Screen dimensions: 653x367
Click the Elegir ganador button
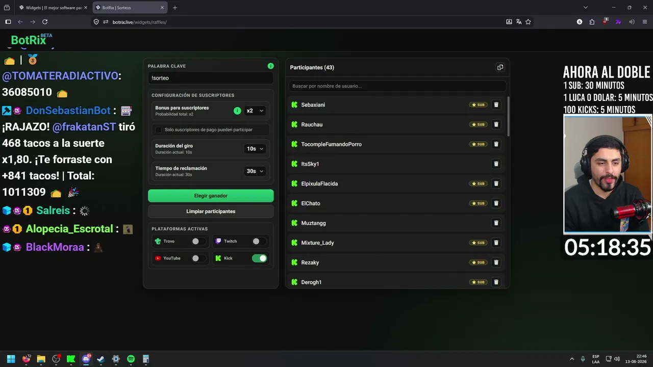coord(211,196)
